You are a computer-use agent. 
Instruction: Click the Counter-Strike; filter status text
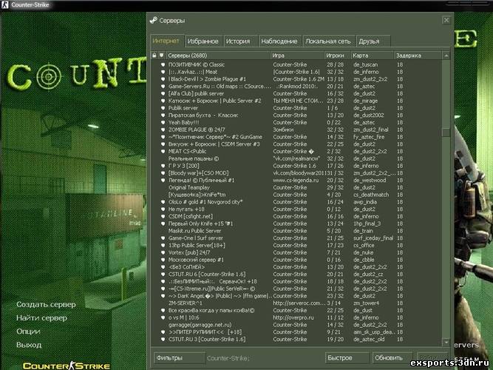228,358
